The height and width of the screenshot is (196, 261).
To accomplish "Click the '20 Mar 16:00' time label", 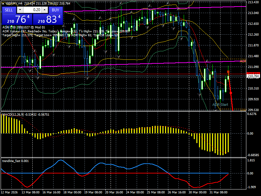I will pyautogui.click(x=114, y=192).
